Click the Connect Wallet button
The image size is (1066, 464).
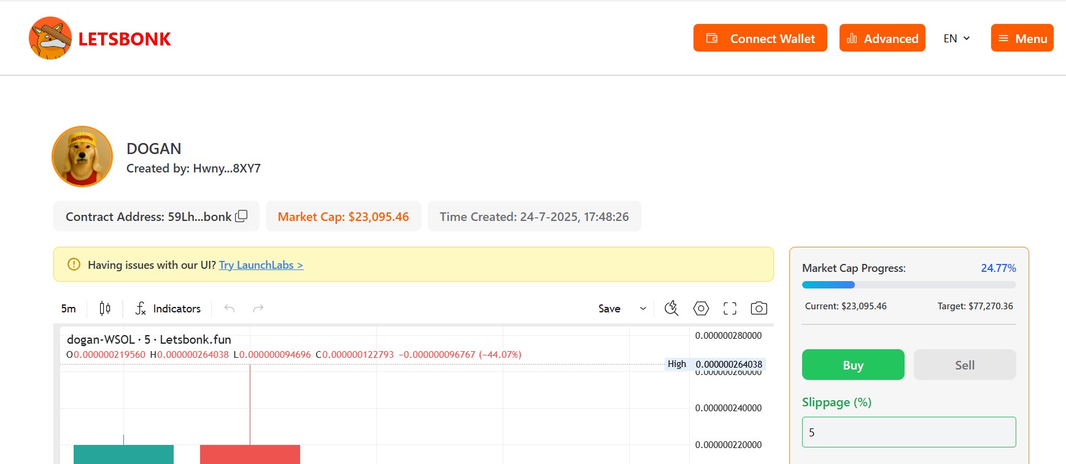(x=760, y=38)
